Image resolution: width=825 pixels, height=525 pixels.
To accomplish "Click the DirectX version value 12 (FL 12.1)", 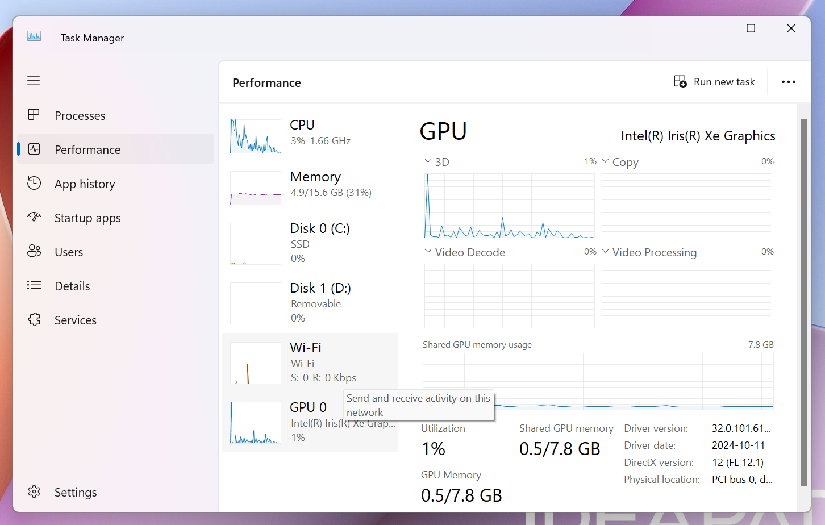I will [x=738, y=463].
